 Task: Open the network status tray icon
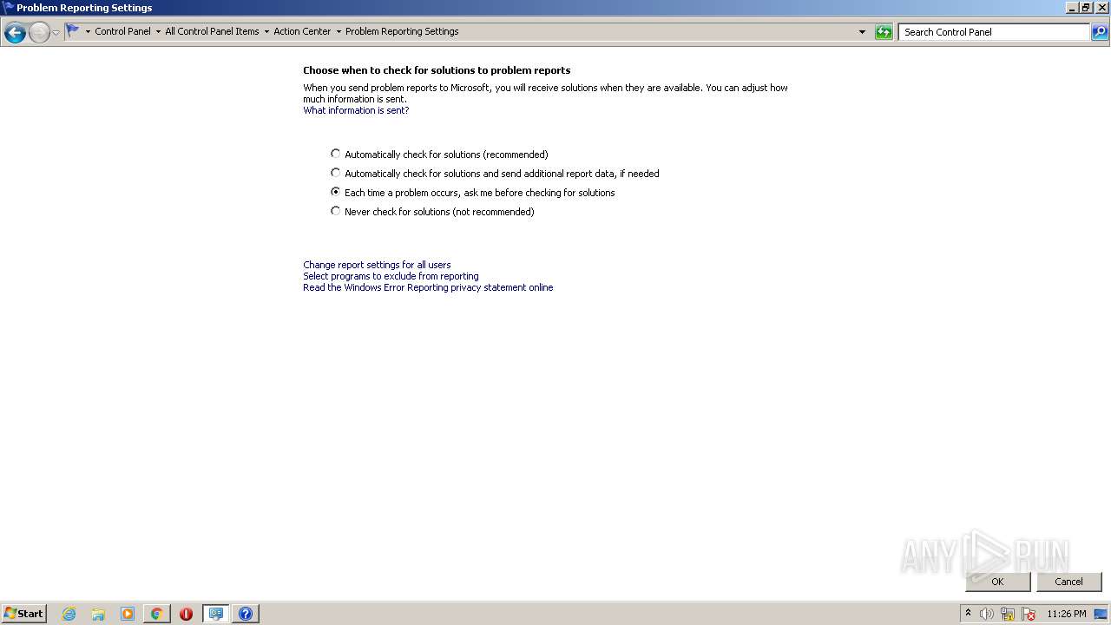click(1008, 614)
